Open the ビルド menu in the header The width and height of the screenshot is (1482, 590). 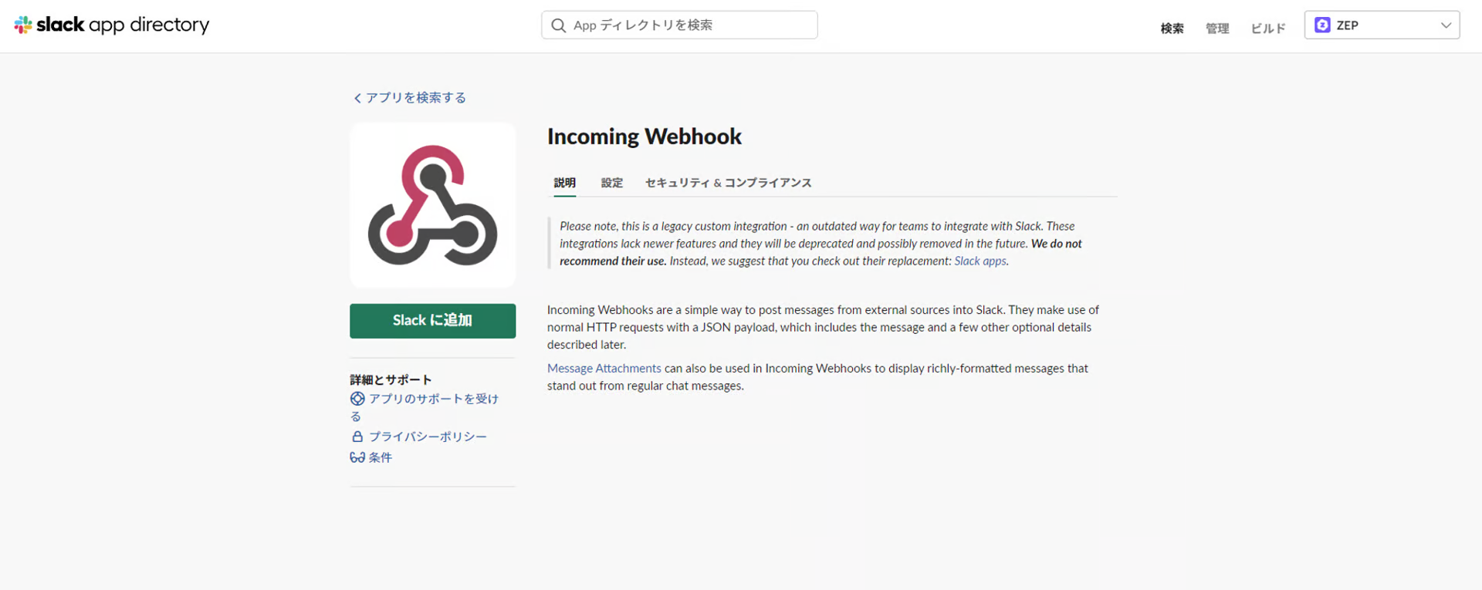point(1268,29)
